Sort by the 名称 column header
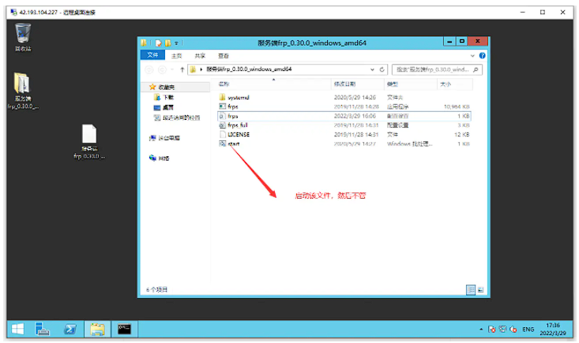The height and width of the screenshot is (343, 579). point(224,84)
